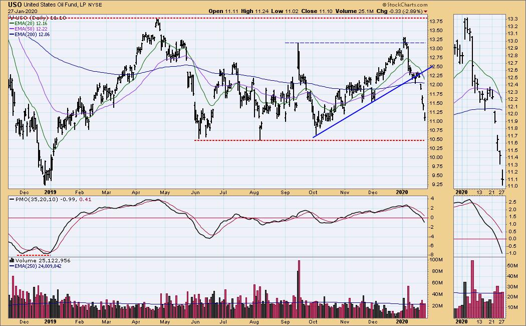This screenshot has height=326, width=526.
Task: Click the volume bars icon beside Volume label
Action: (x=12, y=260)
